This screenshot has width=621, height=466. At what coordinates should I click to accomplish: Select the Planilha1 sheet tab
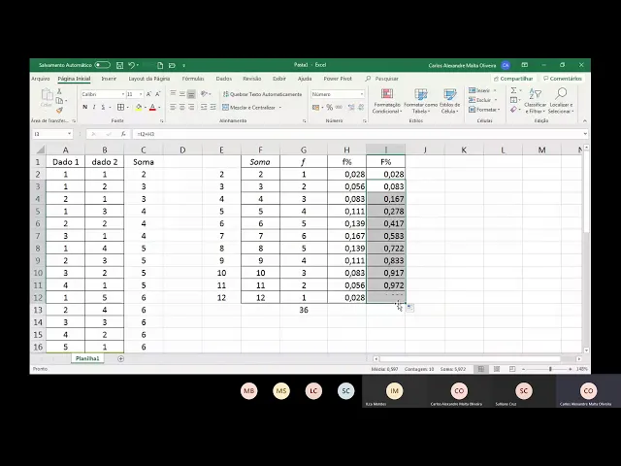click(87, 358)
